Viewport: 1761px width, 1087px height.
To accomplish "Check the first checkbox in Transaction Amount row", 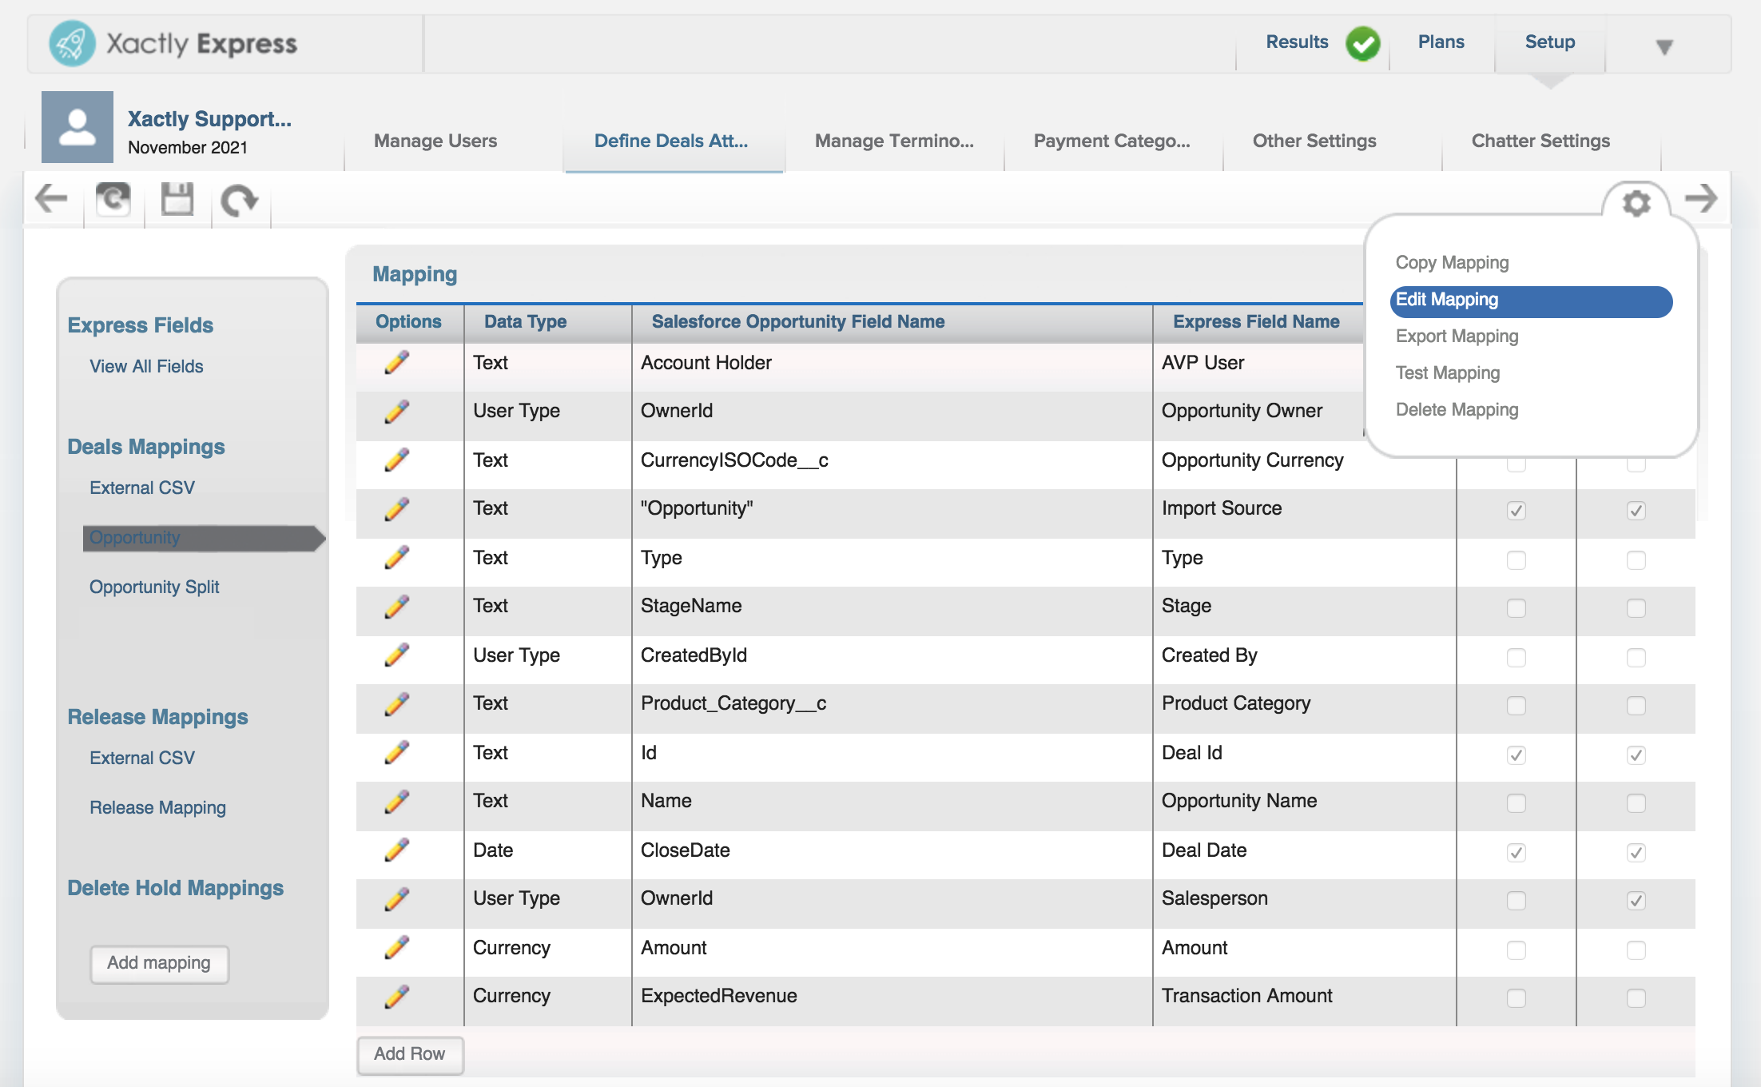I will [x=1517, y=997].
